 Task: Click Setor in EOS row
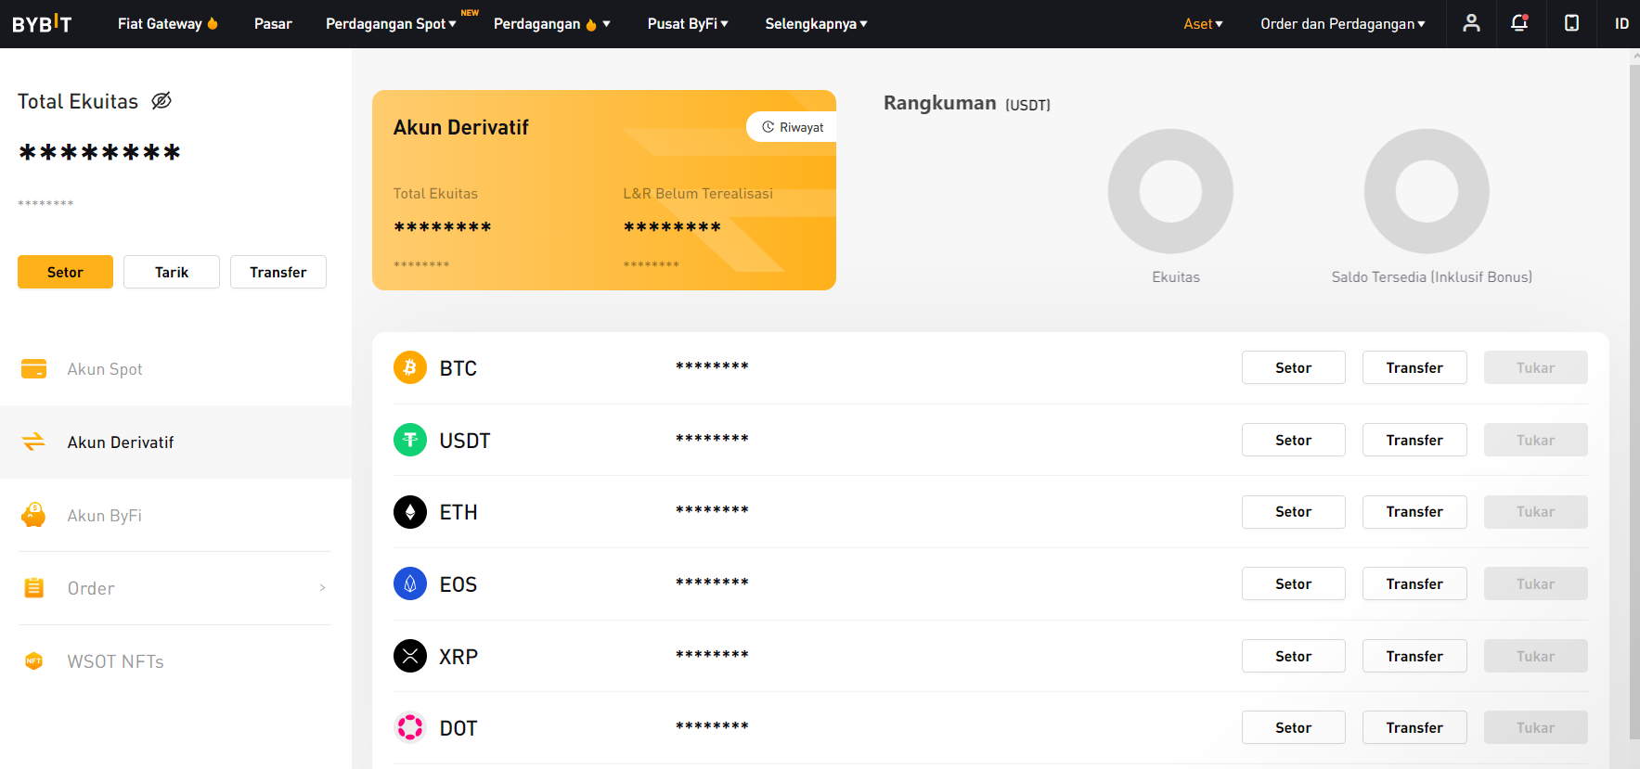[1293, 583]
